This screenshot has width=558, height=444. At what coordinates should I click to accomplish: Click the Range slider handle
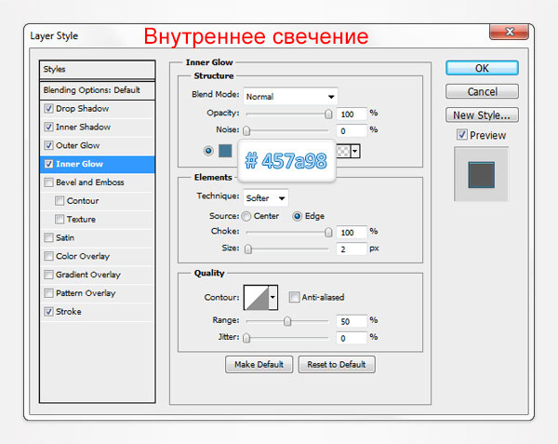[287, 321]
